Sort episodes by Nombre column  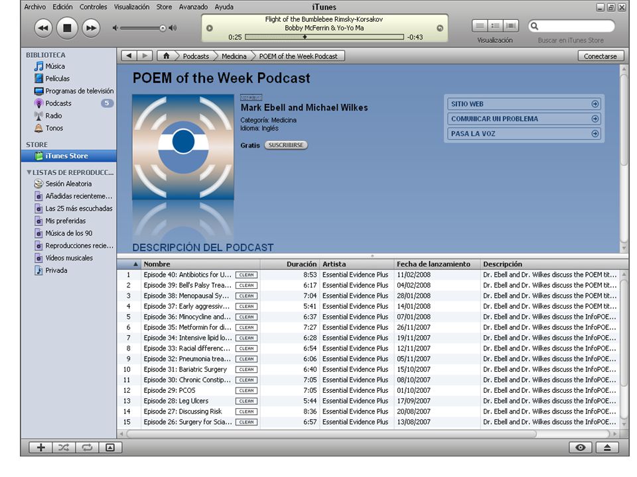pyautogui.click(x=200, y=264)
